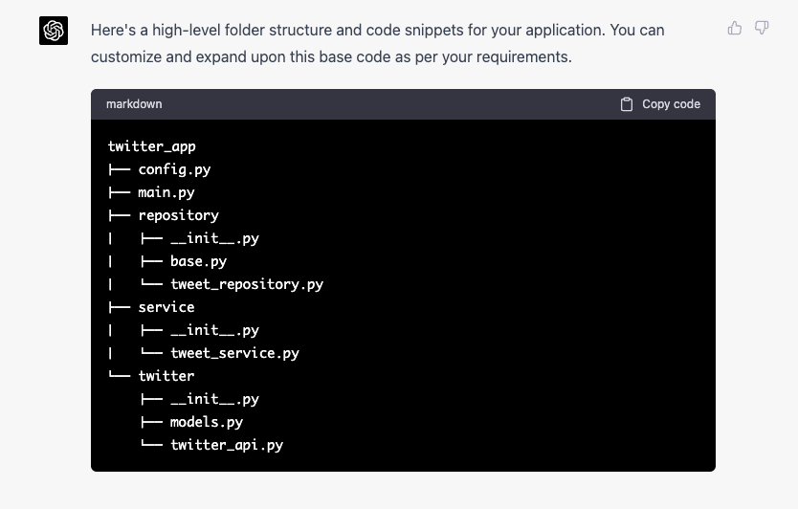Click main.py in the folder tree
This screenshot has width=798, height=509.
click(x=166, y=192)
